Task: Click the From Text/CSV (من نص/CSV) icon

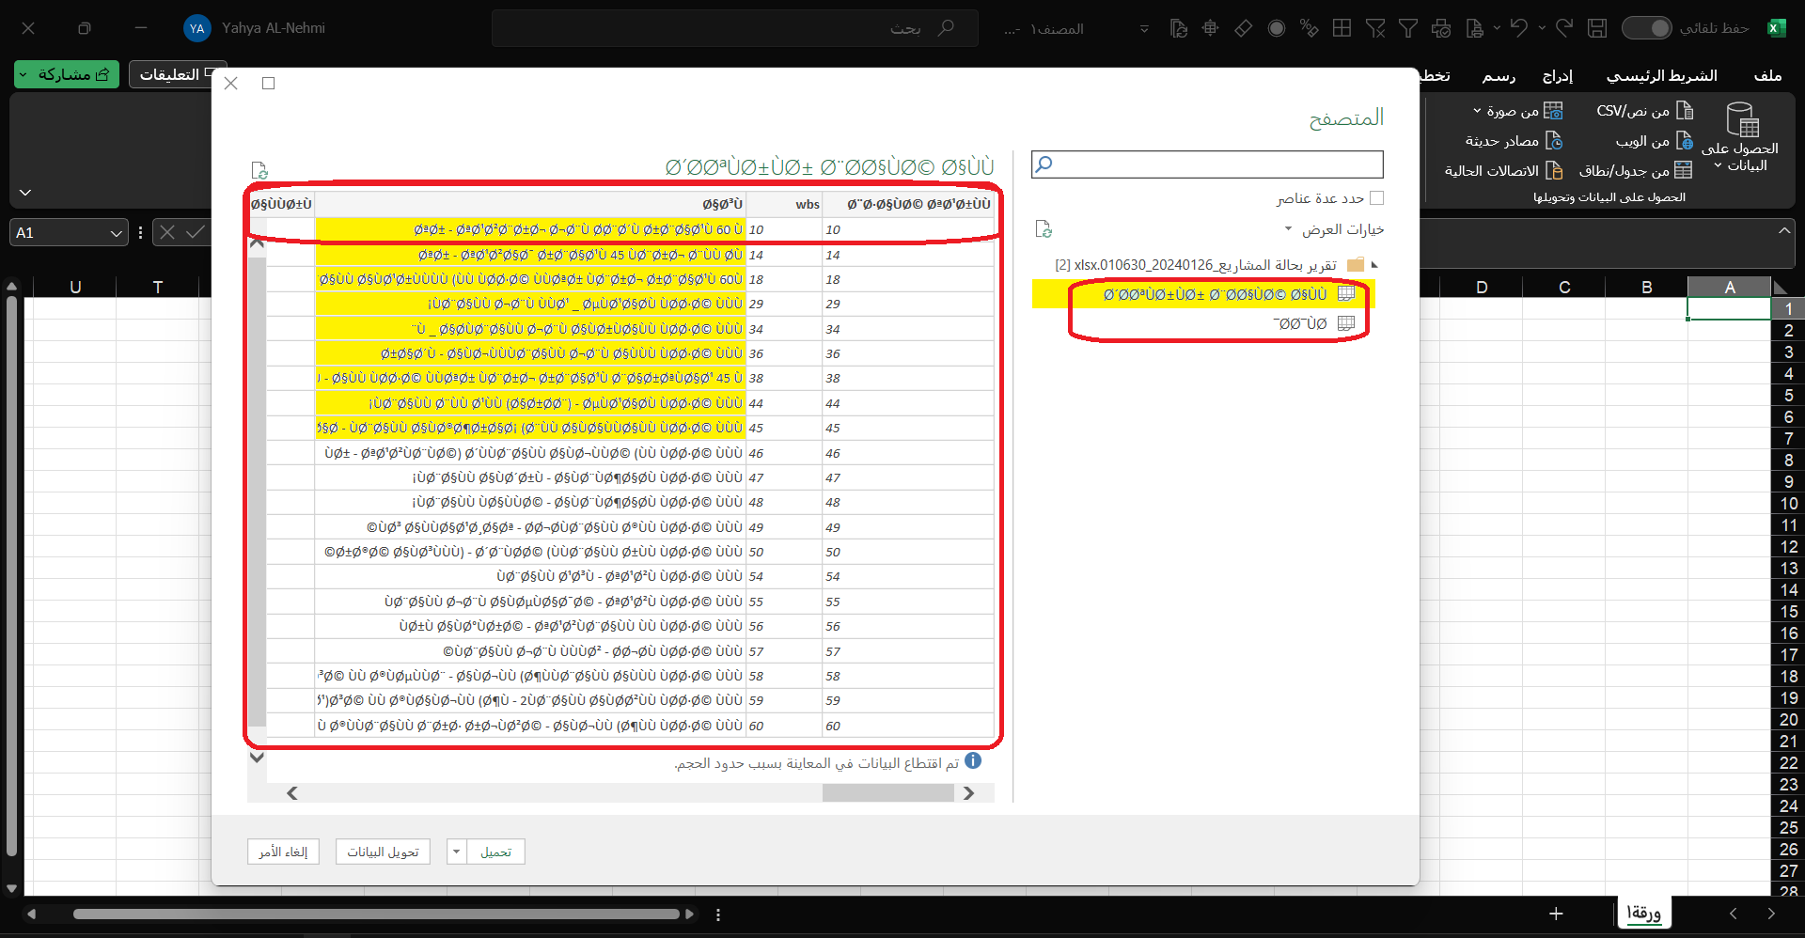Action: coord(1685,111)
